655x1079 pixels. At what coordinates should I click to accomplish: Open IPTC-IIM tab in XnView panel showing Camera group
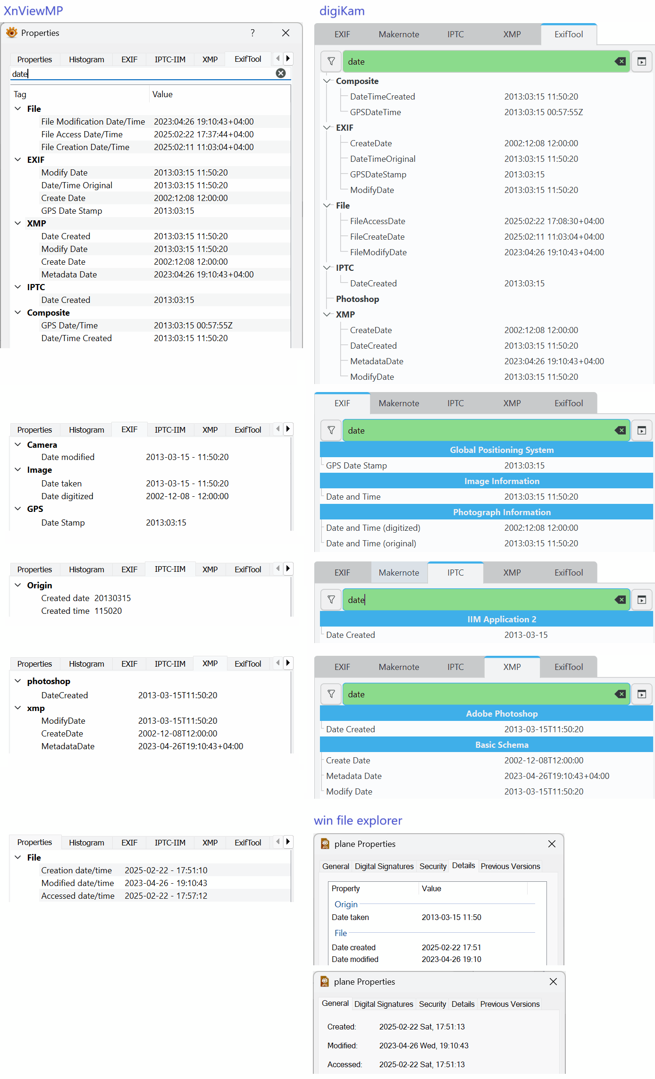point(170,430)
